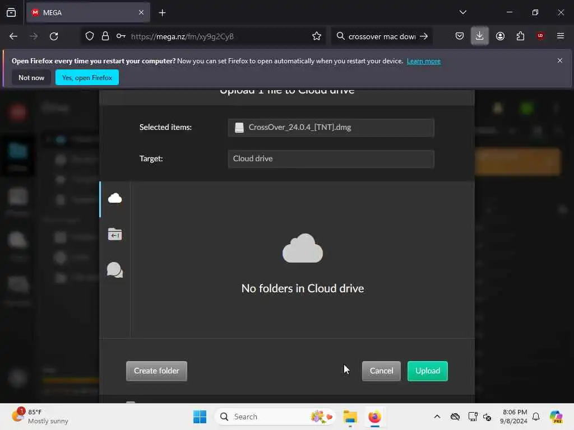This screenshot has width=574, height=430.
Task: Open the weather widget showing 85°F
Action: click(x=40, y=417)
